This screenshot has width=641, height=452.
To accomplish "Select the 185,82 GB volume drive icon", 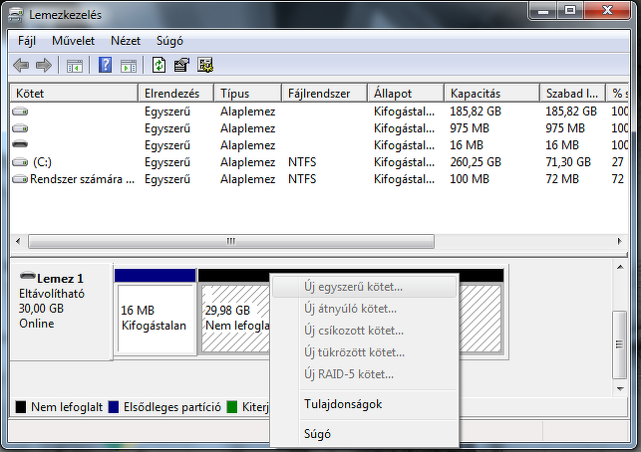I will (20, 112).
